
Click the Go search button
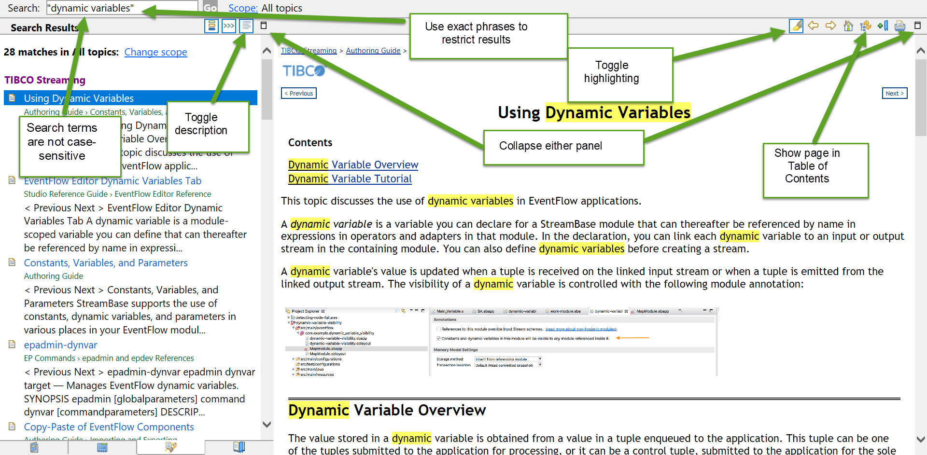pos(210,8)
